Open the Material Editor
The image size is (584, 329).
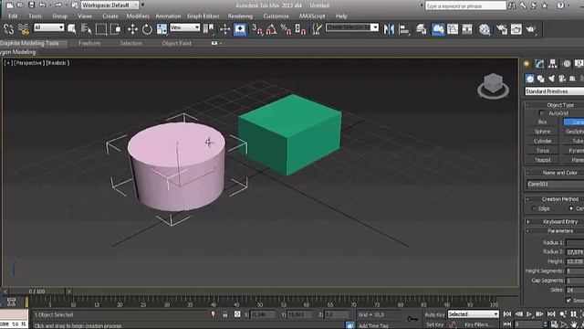pyautogui.click(x=485, y=29)
